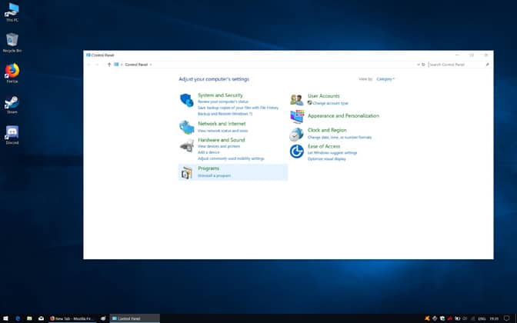This screenshot has width=517, height=323.
Task: Open Edge from the taskbar
Action: click(x=18, y=318)
